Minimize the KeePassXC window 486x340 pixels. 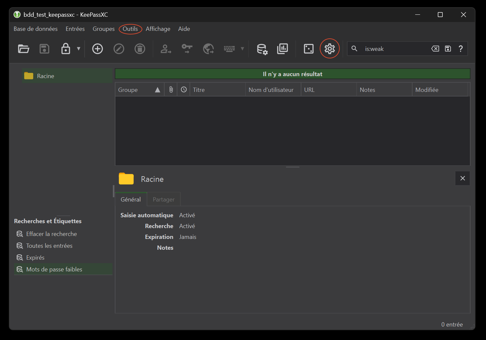417,15
